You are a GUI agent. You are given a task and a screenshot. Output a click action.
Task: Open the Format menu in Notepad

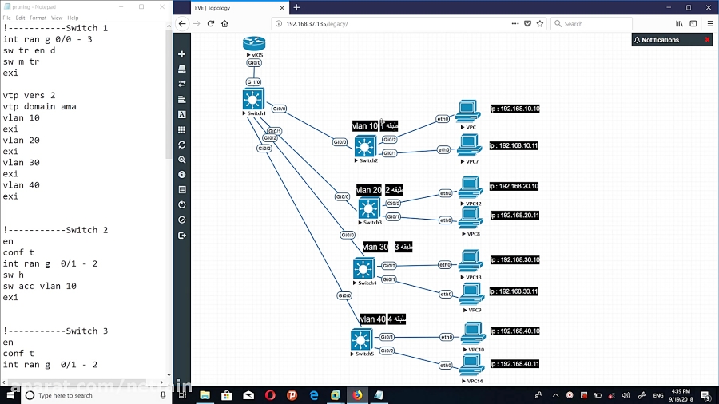[x=38, y=18]
